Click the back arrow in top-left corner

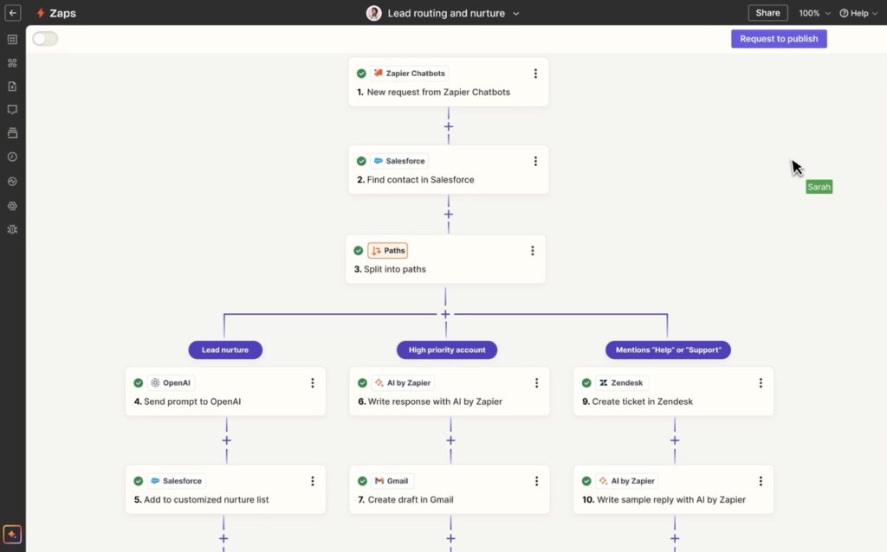pyautogui.click(x=12, y=13)
